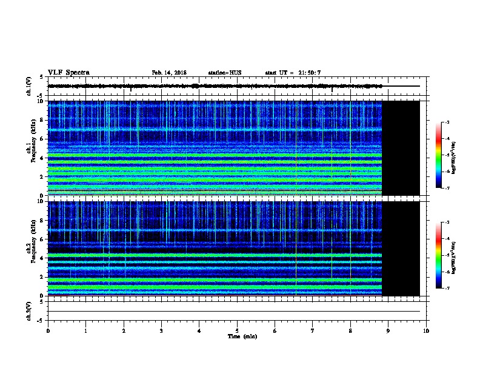Select the ch.2 "Frequency (kHz)" axis label
The image size is (480, 371).
[x=33, y=241]
